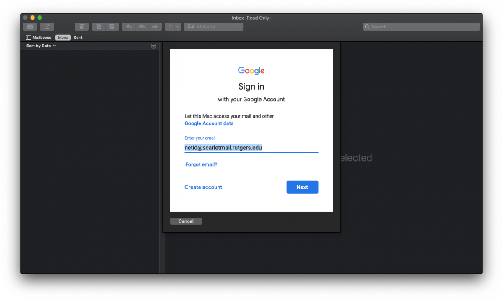This screenshot has width=503, height=300.
Task: Archive the message using the archive icon
Action: 82,26
